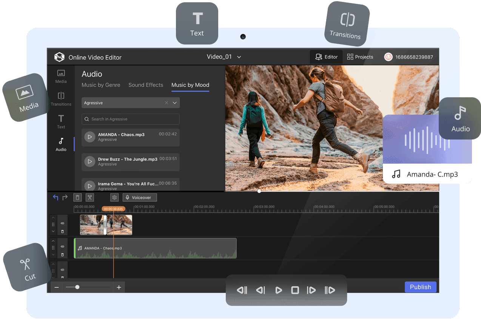Switch to the Sound Effects tab
This screenshot has height=319, width=481.
[x=146, y=85]
